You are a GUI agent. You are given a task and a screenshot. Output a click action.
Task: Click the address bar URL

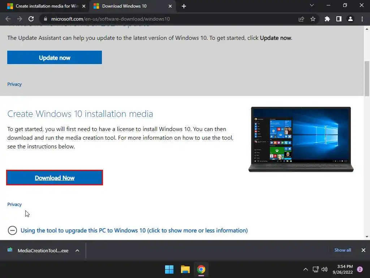111,19
